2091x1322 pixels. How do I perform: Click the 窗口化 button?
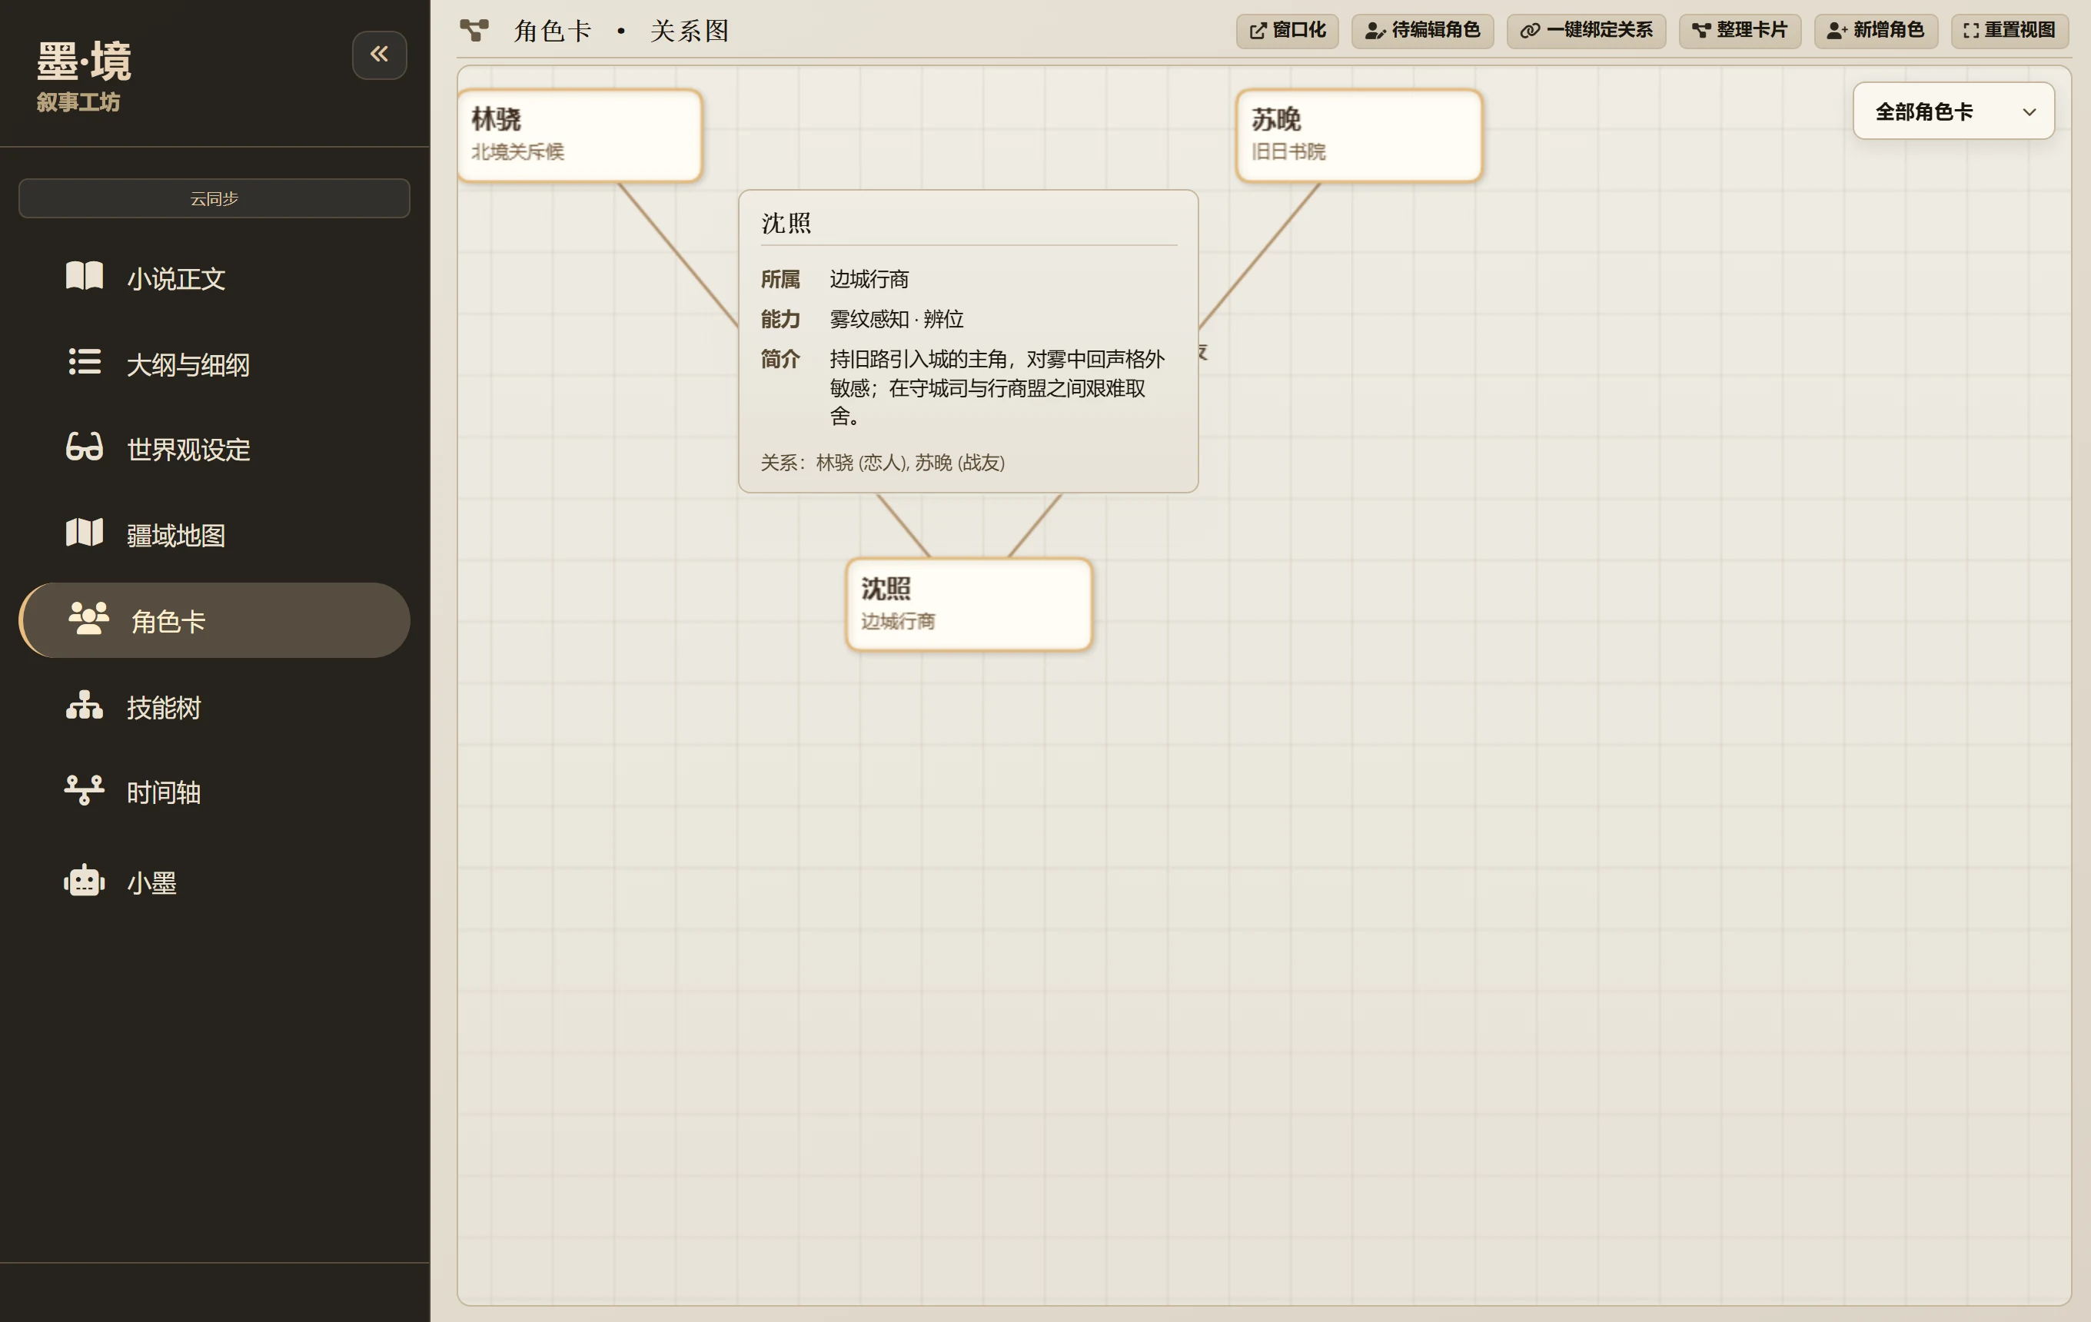1287,31
